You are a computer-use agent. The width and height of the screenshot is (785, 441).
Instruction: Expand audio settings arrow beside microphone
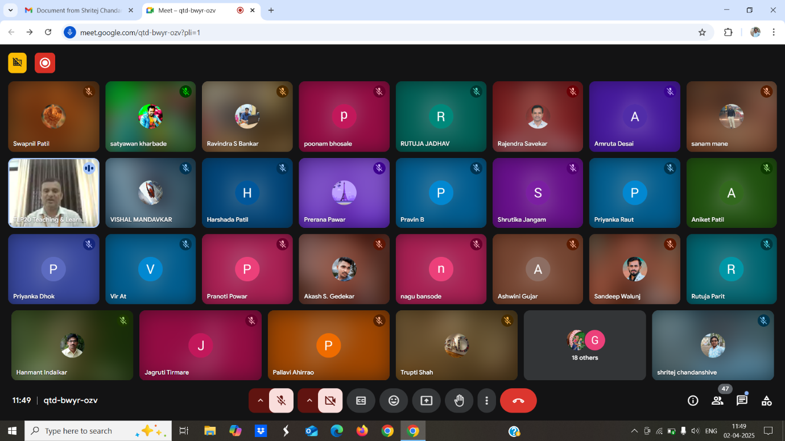pyautogui.click(x=260, y=401)
